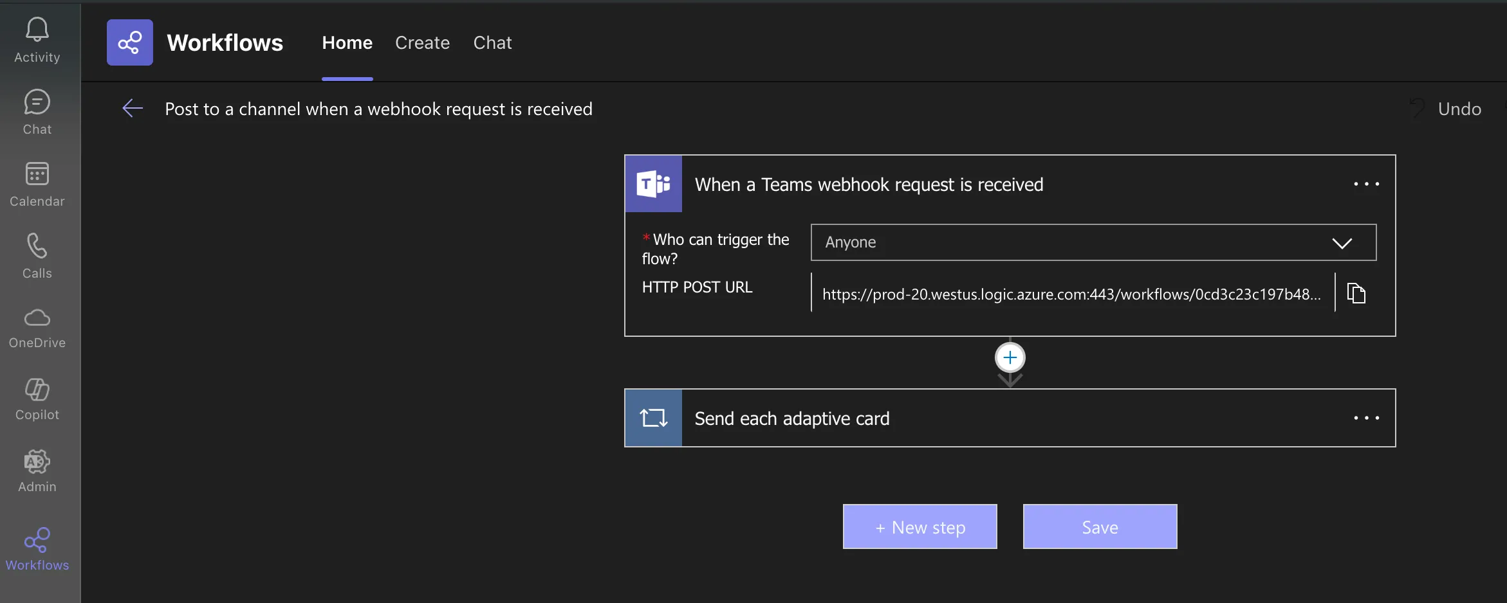This screenshot has width=1507, height=603.
Task: Switch to the Create tab
Action: point(422,42)
